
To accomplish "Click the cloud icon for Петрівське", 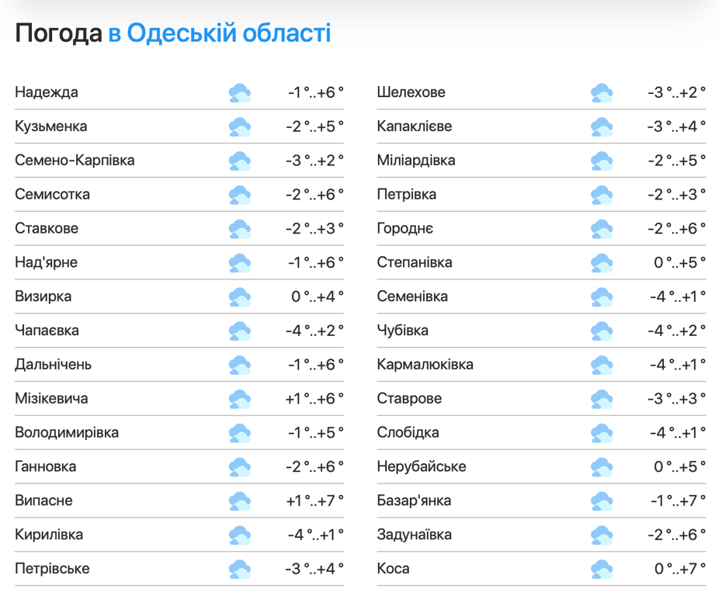I will (x=240, y=569).
